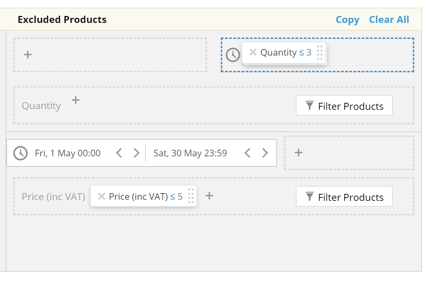
Task: Click Clear All for Excluded Products
Action: click(x=389, y=19)
